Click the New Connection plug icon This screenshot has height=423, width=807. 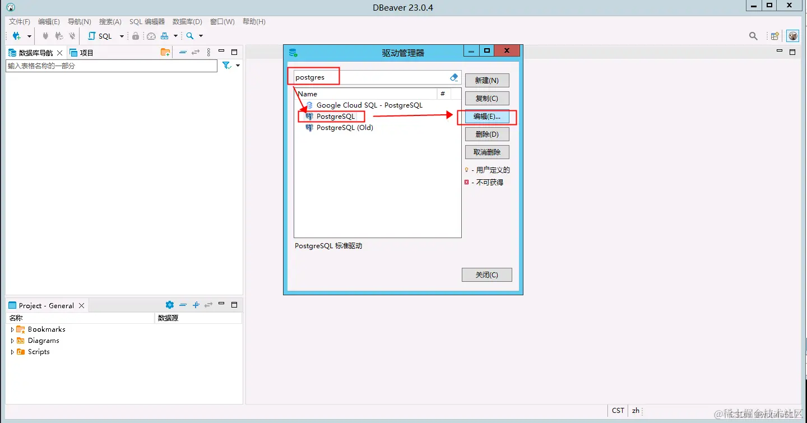point(17,36)
